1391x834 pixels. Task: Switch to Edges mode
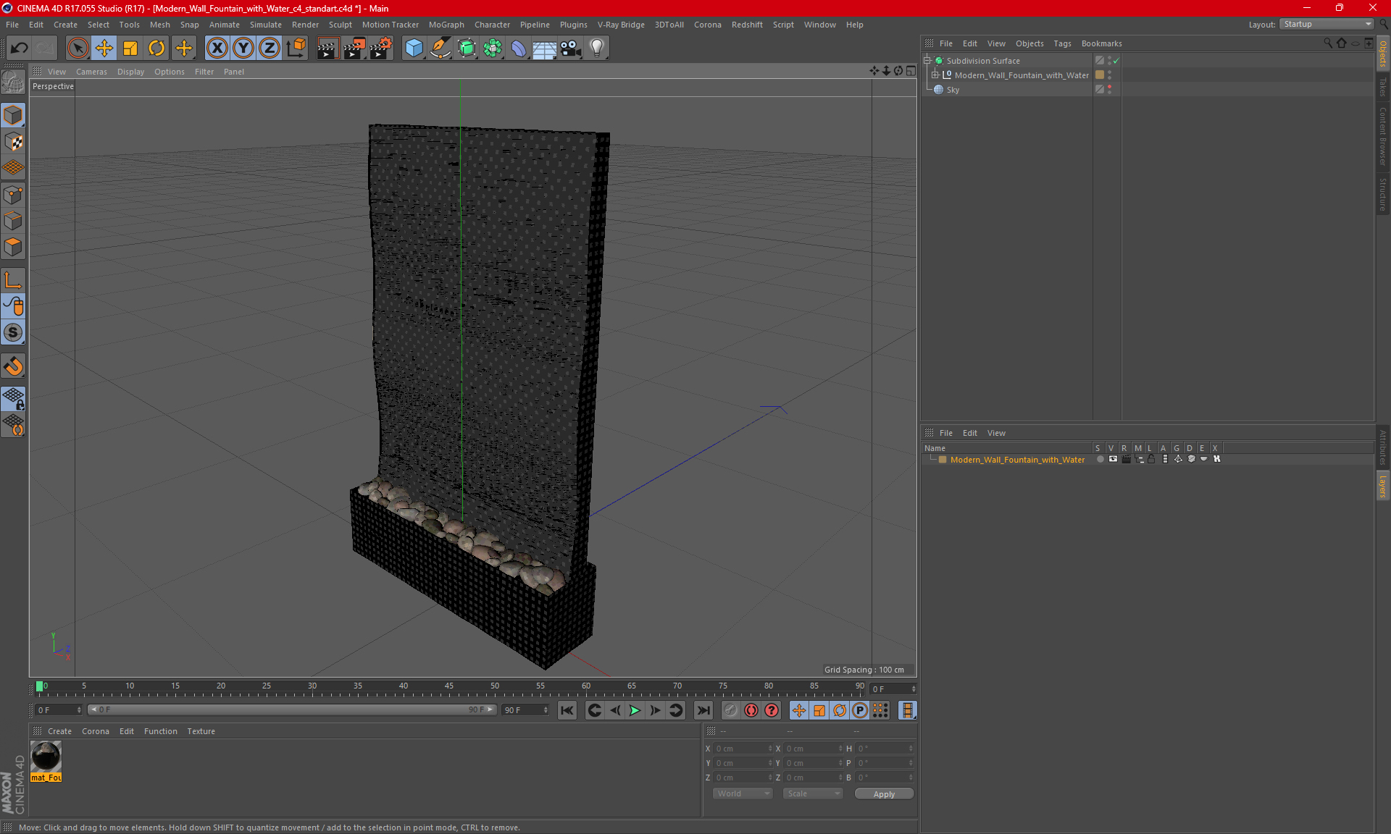coord(13,221)
